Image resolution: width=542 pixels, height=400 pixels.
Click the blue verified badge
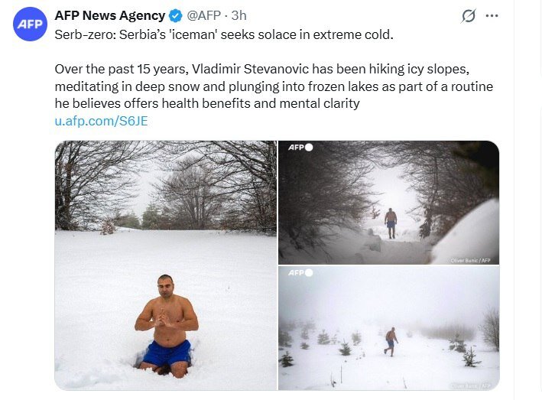(176, 16)
